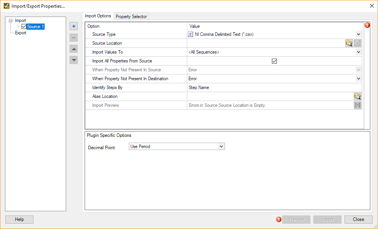This screenshot has width=378, height=229.
Task: Click the Import Values To label
Action: (108, 52)
